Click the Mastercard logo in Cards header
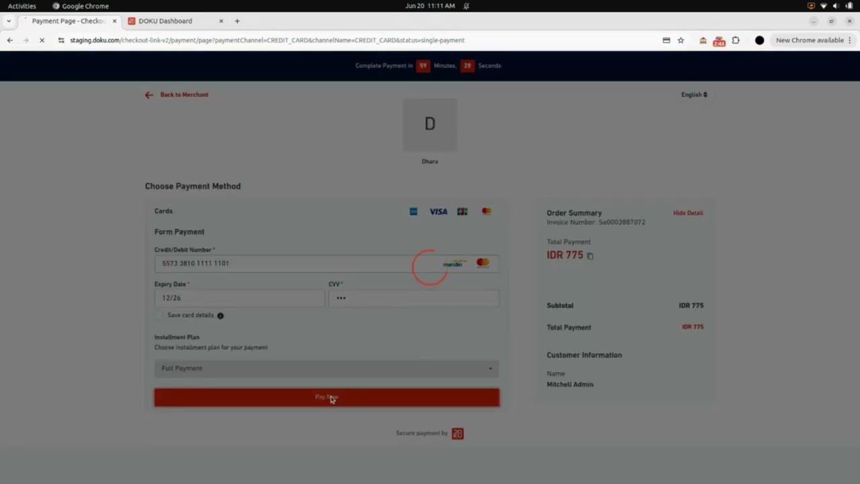The height and width of the screenshot is (484, 860). coord(486,211)
